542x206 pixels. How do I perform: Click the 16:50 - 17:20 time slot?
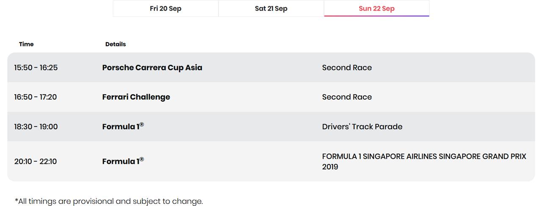click(x=35, y=97)
